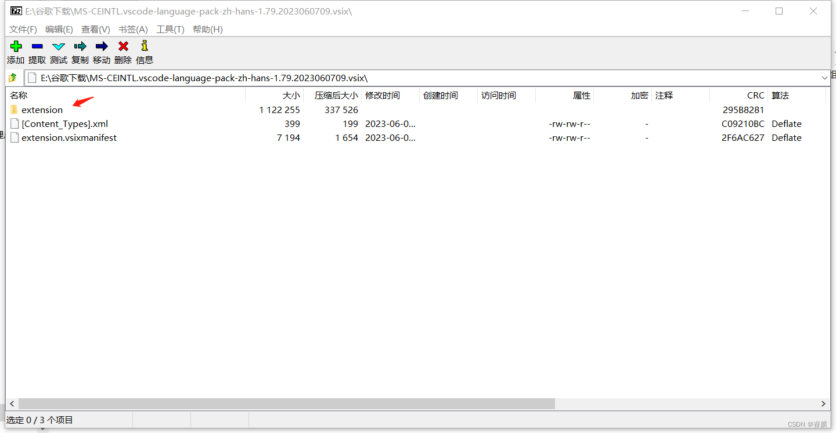Image resolution: width=836 pixels, height=433 pixels.
Task: Open the 编辑(E) menu
Action: tap(59, 30)
